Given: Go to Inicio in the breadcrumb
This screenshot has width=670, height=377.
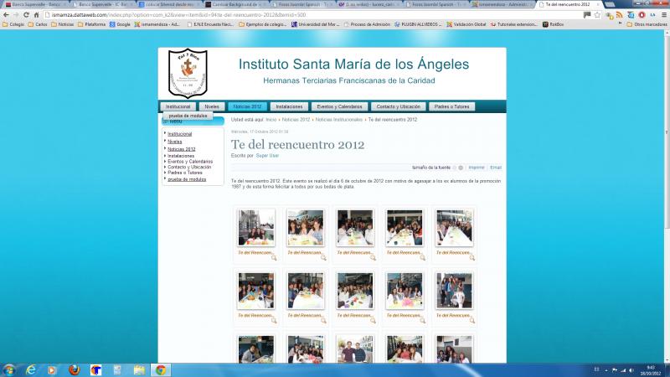Looking at the screenshot, I should [x=271, y=120].
